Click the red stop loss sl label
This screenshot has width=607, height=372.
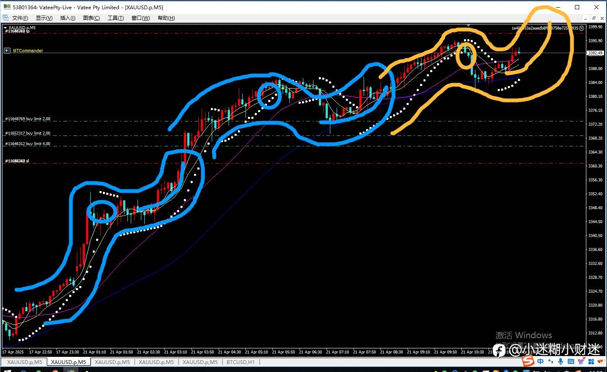[x=17, y=161]
